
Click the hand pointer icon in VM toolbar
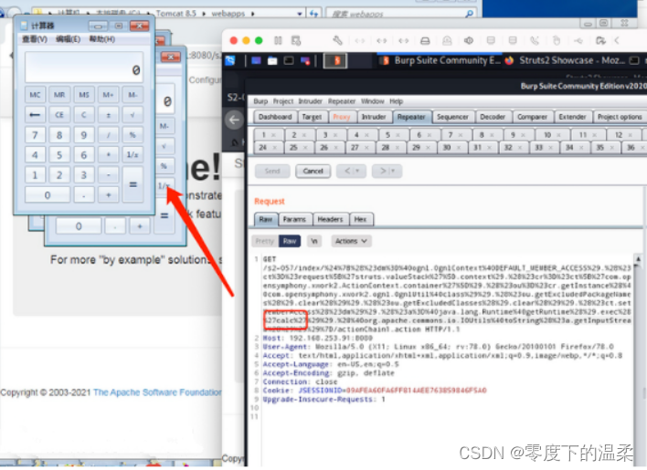(x=557, y=41)
